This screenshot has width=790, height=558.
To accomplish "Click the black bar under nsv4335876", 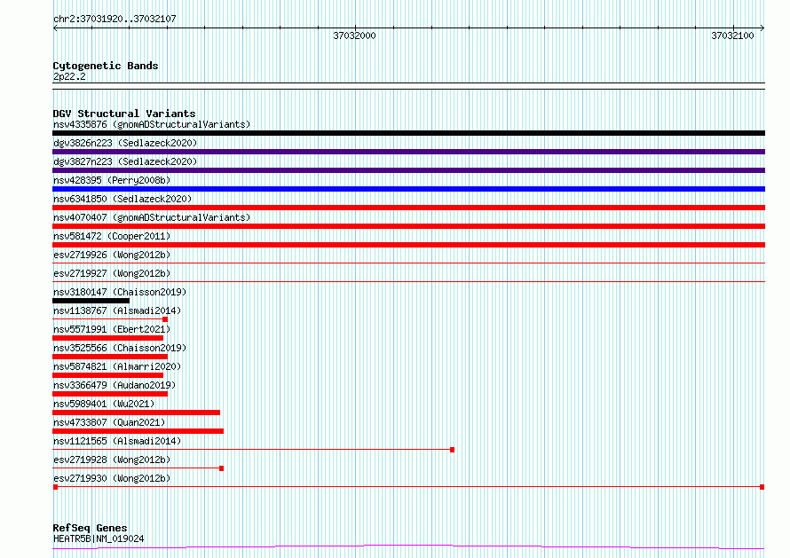I will pyautogui.click(x=408, y=133).
